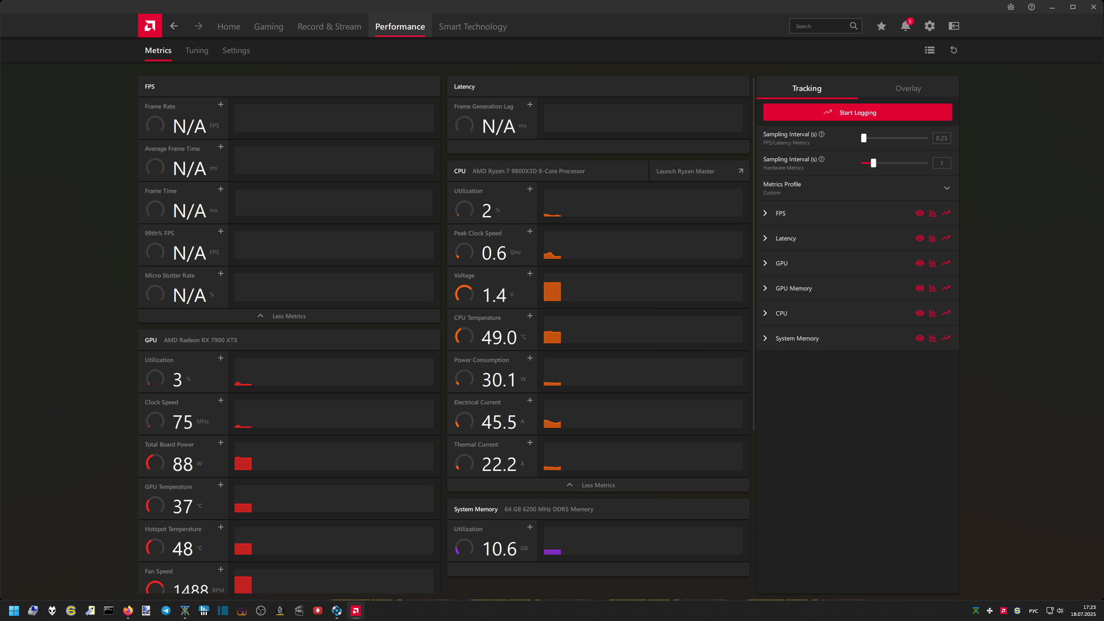The height and width of the screenshot is (621, 1104).
Task: Click the Start Logging button
Action: click(x=857, y=113)
